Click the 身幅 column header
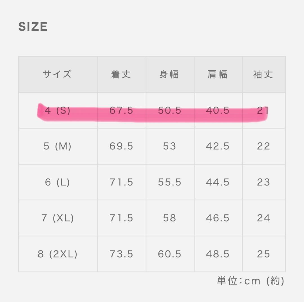The height and width of the screenshot is (302, 304). click(x=169, y=75)
